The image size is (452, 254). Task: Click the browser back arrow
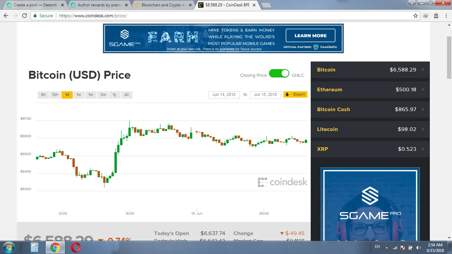[x=6, y=16]
